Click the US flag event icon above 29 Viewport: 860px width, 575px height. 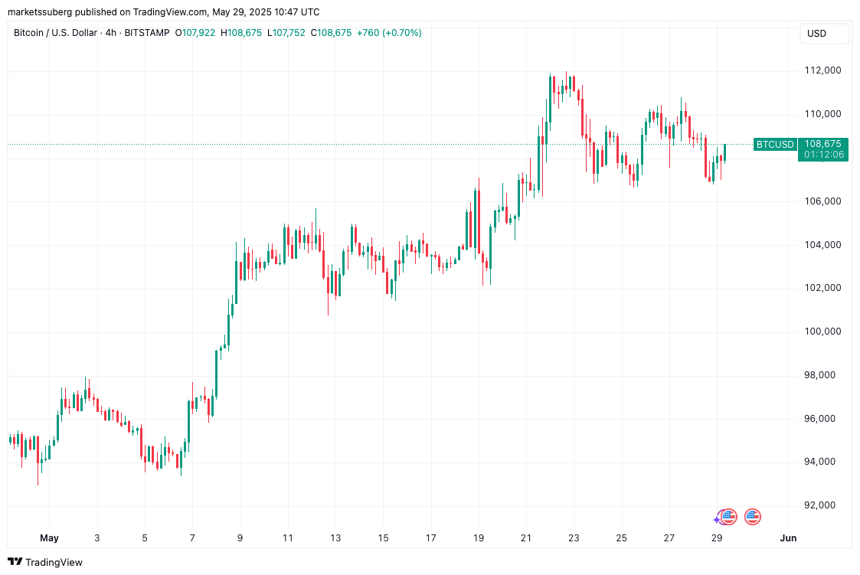coord(728,517)
